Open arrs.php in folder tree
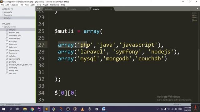This screenshot has width=200, height=112. 12,30
